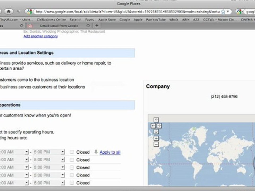The height and width of the screenshot is (191, 255).
Task: Pan the map up
Action: pyautogui.click(x=156, y=120)
